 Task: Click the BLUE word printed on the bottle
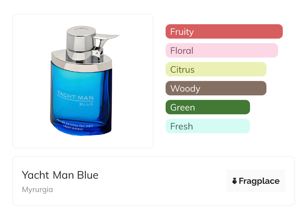86,104
